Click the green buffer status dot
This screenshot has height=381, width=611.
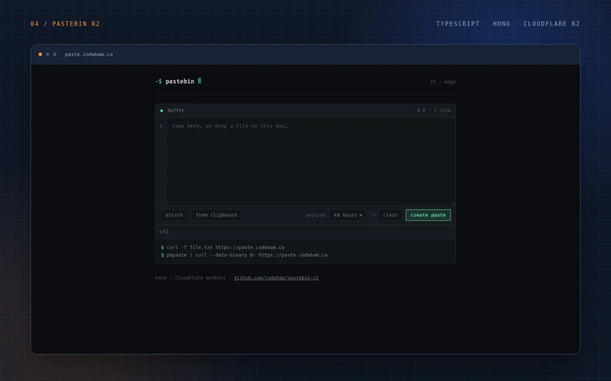pos(162,111)
